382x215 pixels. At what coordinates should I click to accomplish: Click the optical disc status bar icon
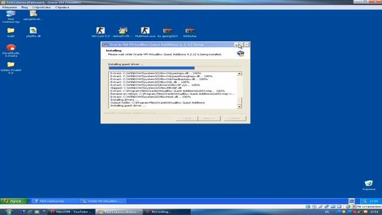(x=315, y=207)
